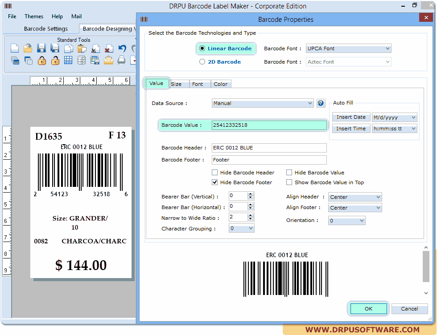Click the Save All double floppy icon

point(55,48)
